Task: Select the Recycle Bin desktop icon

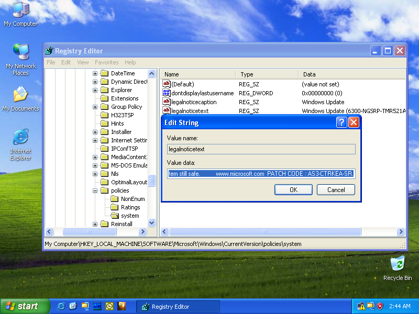Action: [x=398, y=268]
